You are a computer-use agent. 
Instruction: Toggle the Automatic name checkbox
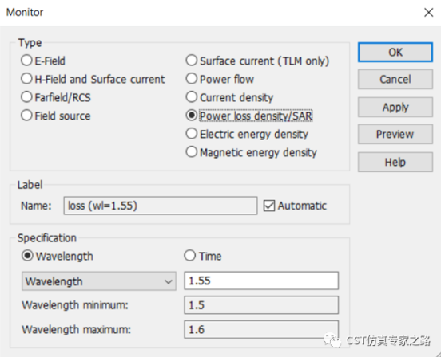click(x=269, y=206)
